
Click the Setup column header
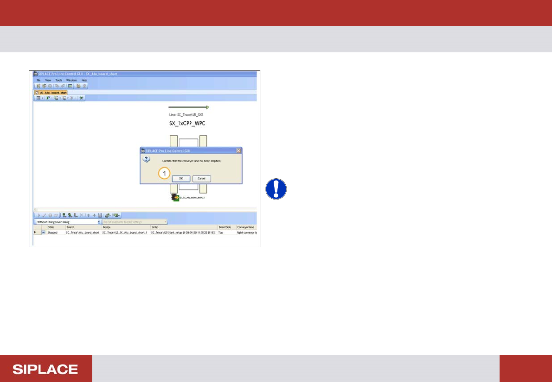pos(184,227)
